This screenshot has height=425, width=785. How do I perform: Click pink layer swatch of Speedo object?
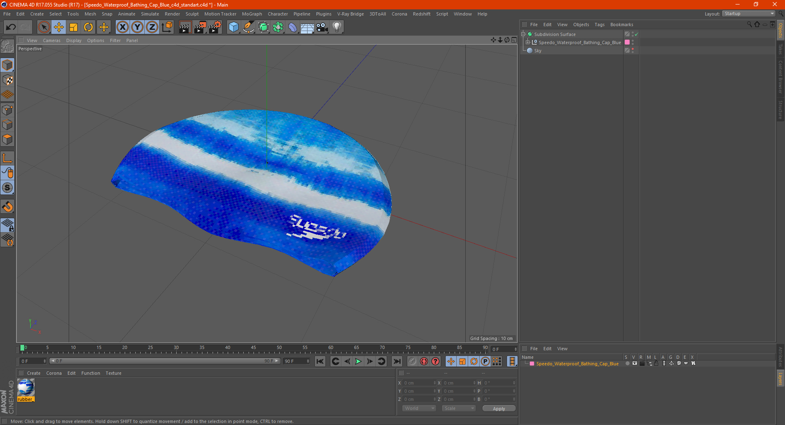[x=627, y=42]
